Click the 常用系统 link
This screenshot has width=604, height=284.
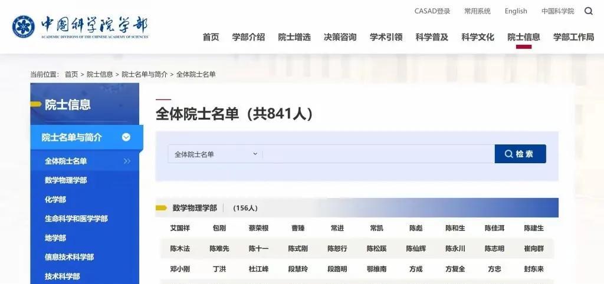pyautogui.click(x=477, y=11)
